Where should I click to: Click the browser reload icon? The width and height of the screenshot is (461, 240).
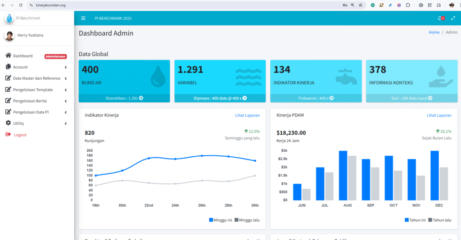tap(21, 5)
